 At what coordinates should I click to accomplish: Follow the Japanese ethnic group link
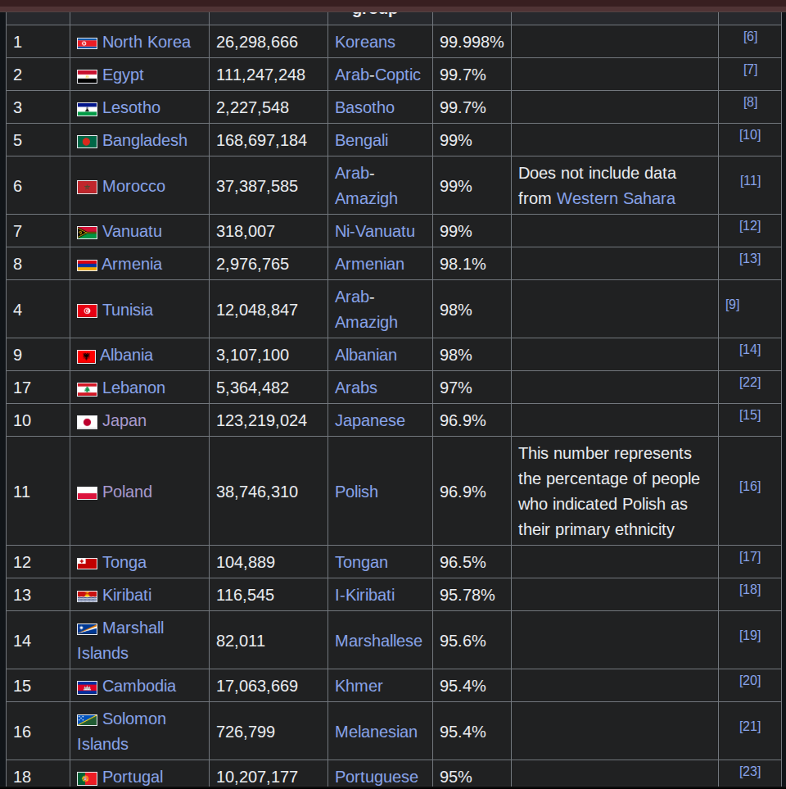click(369, 420)
